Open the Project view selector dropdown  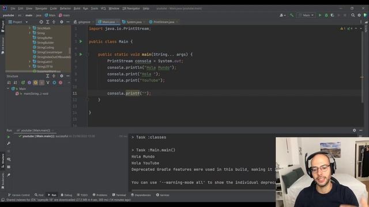click(18, 22)
